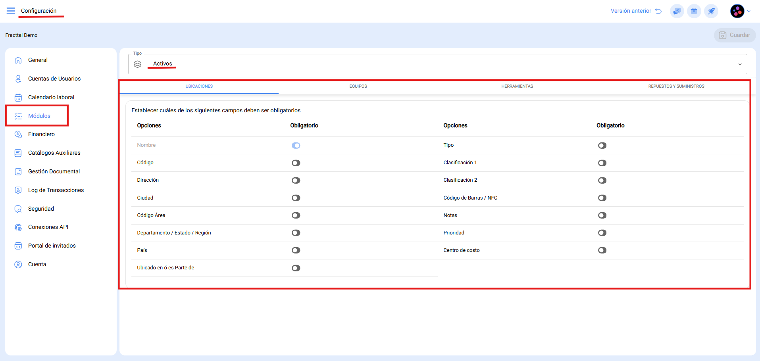Open the Repuestos y Suministros tab

point(676,86)
